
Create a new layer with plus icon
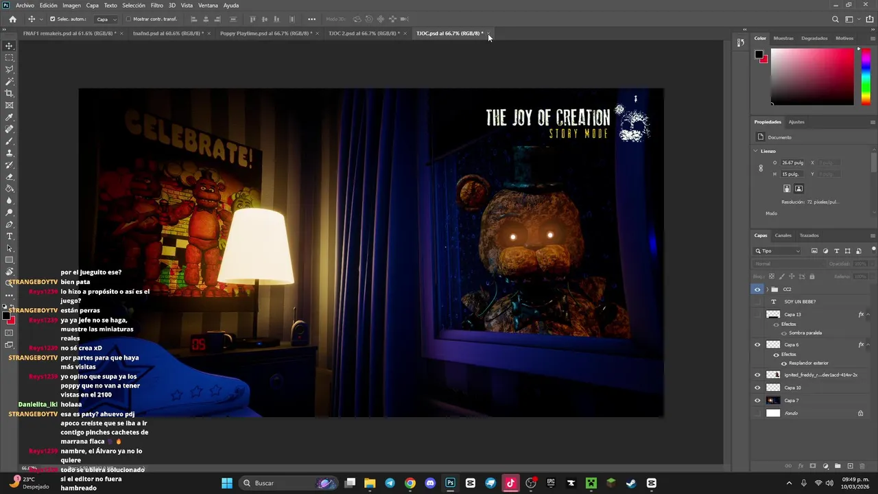click(850, 466)
